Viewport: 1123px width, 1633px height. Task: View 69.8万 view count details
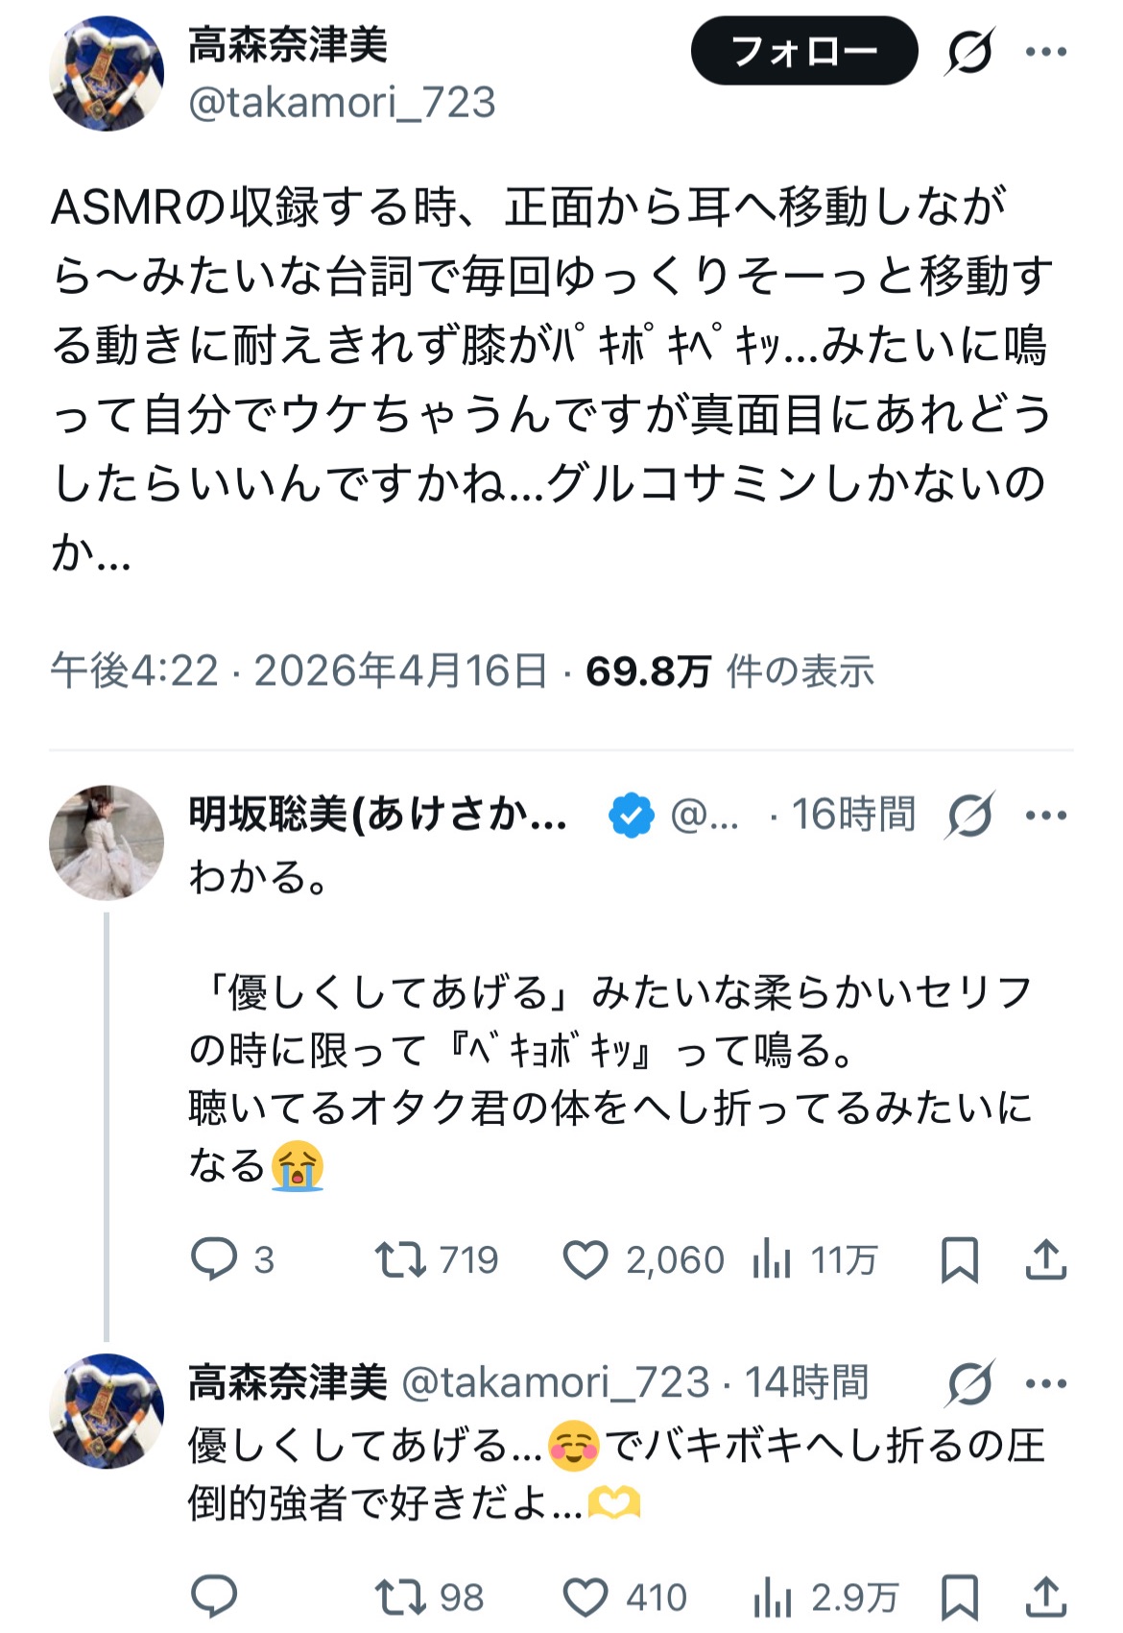pyautogui.click(x=648, y=671)
